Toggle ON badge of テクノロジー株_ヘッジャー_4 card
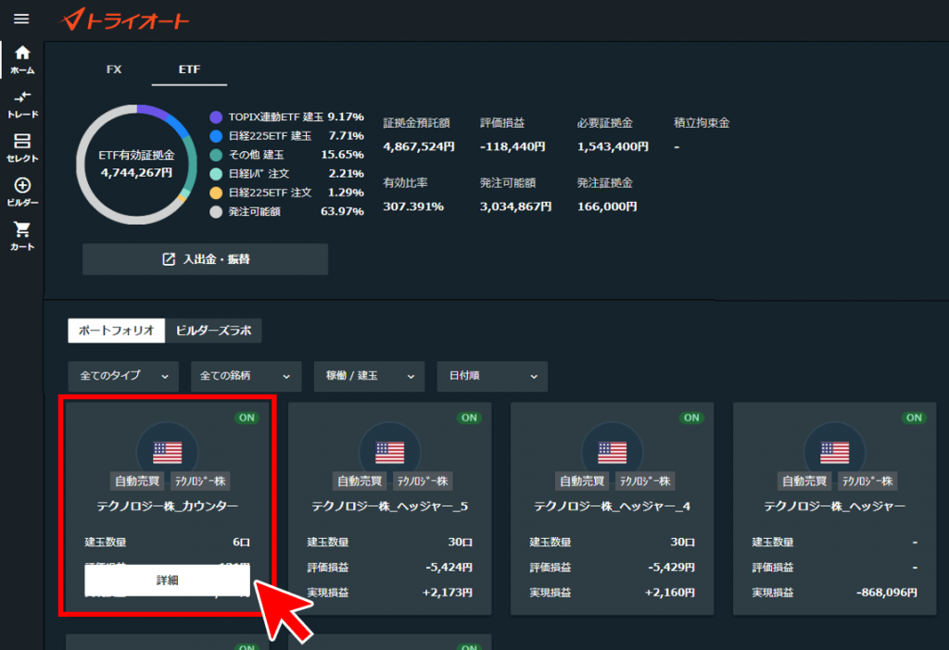 [691, 418]
